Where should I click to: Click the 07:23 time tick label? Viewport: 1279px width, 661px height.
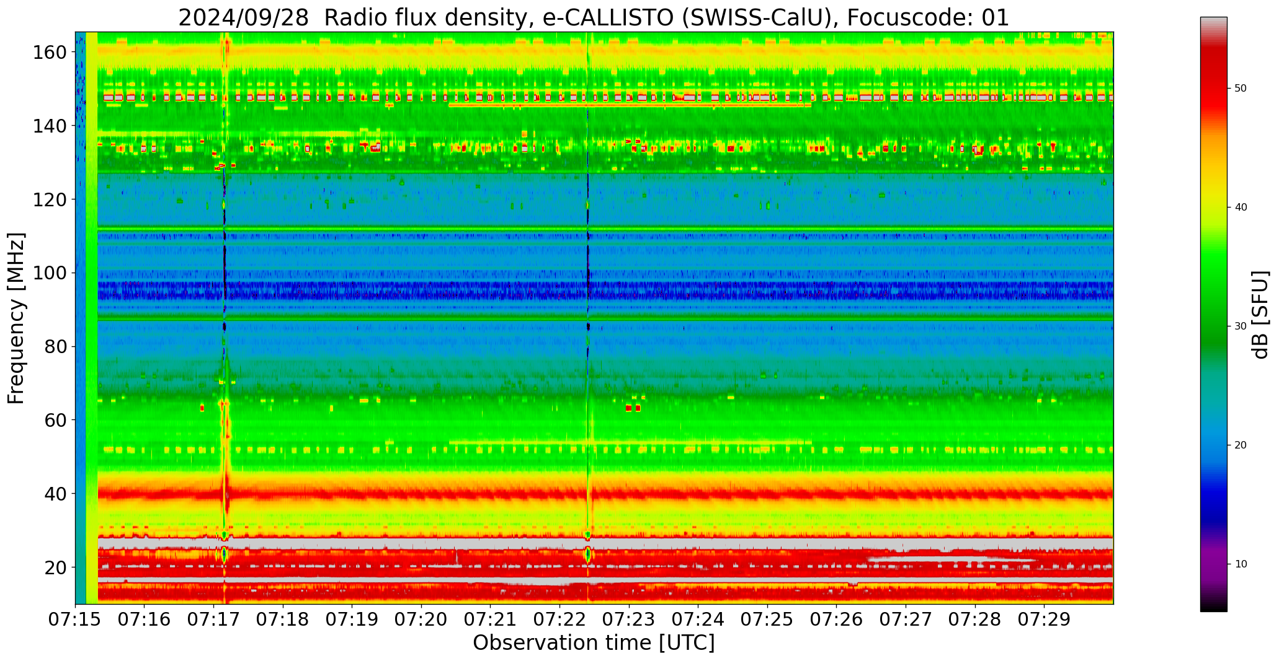(629, 619)
